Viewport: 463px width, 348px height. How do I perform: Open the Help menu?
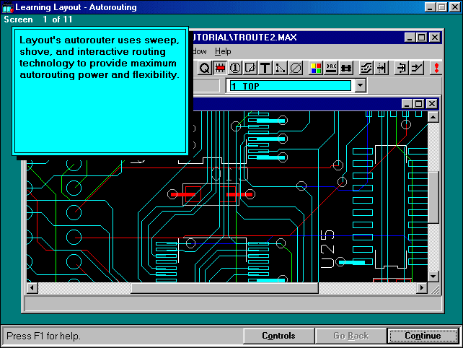tap(223, 51)
